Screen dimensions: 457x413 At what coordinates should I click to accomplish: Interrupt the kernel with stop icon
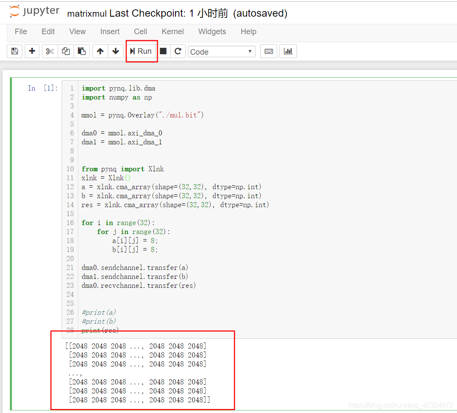163,52
